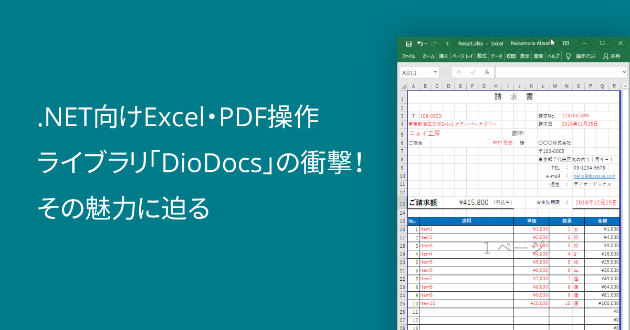
Task: Open the ファイル menu tab
Action: [x=408, y=56]
